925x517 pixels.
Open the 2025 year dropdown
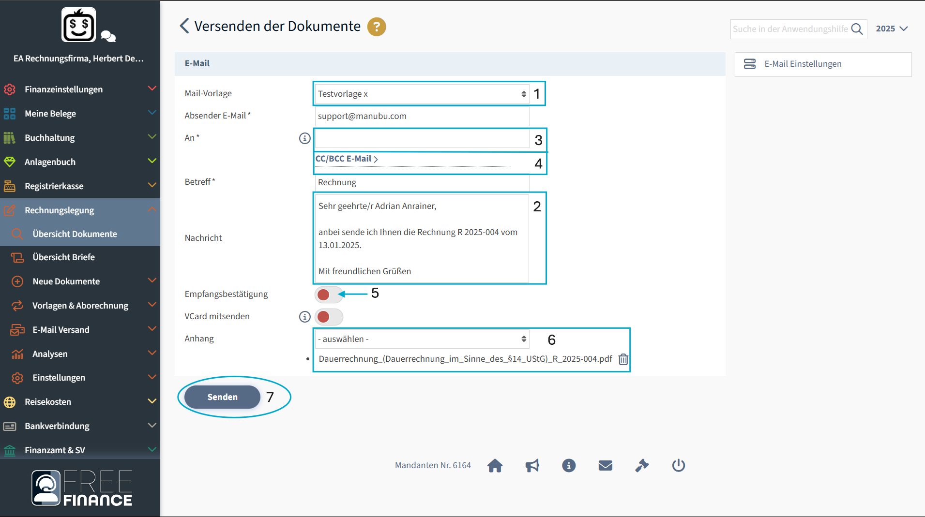click(x=892, y=29)
